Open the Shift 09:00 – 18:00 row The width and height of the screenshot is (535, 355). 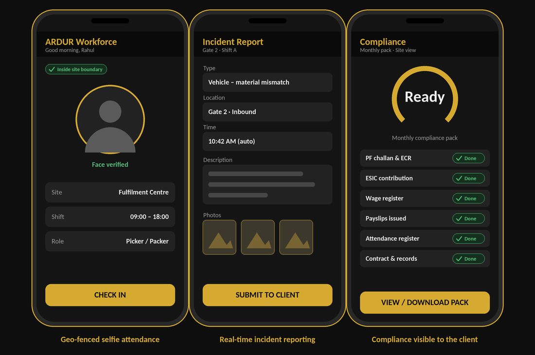[110, 217]
